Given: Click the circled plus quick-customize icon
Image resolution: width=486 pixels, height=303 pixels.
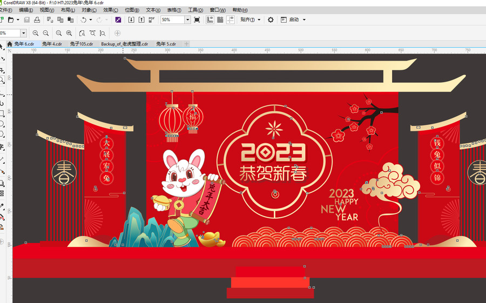Looking at the screenshot, I should pos(118,33).
